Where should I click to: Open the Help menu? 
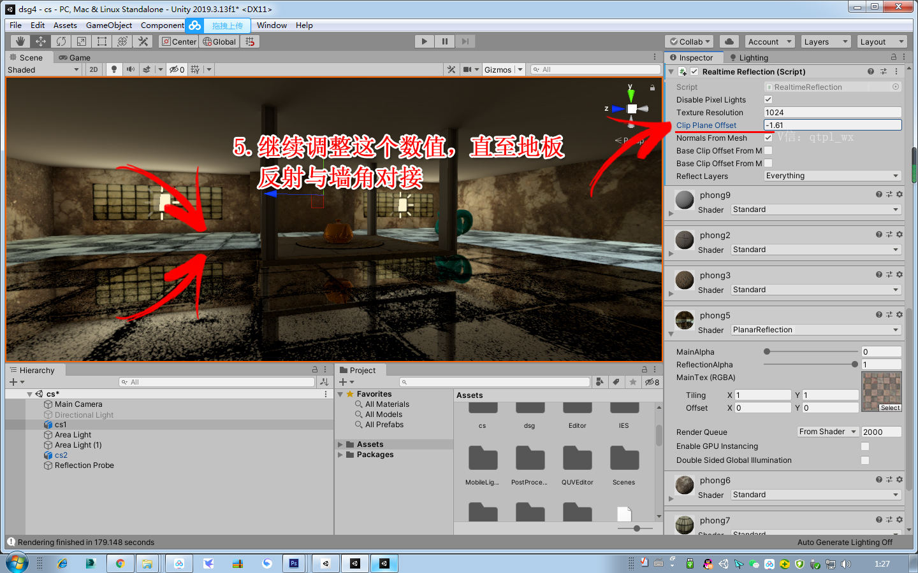tap(304, 25)
